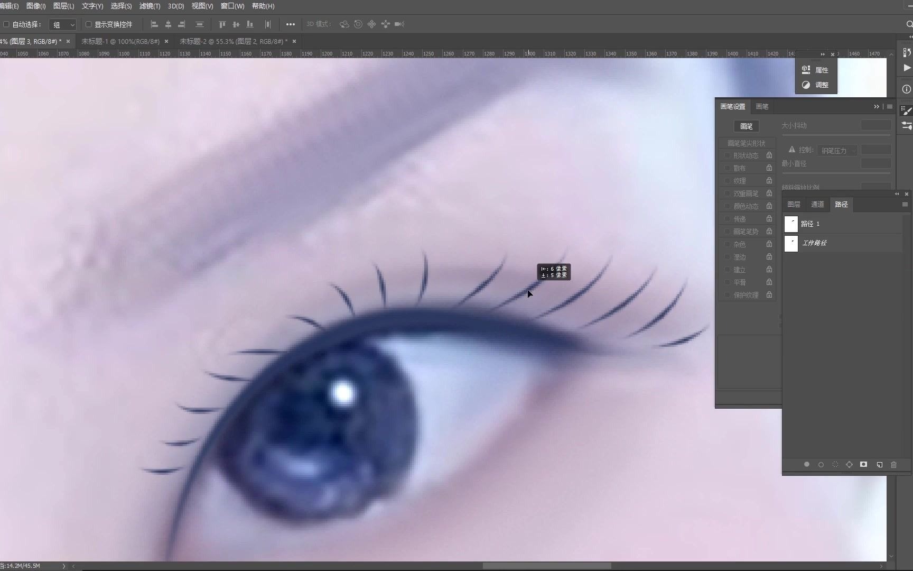This screenshot has width=913, height=571.
Task: Click the 画笔 button in Brush Settings
Action: (747, 126)
